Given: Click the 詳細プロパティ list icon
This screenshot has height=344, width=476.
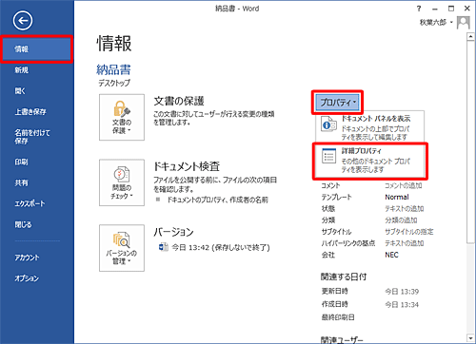Looking at the screenshot, I should tap(328, 156).
